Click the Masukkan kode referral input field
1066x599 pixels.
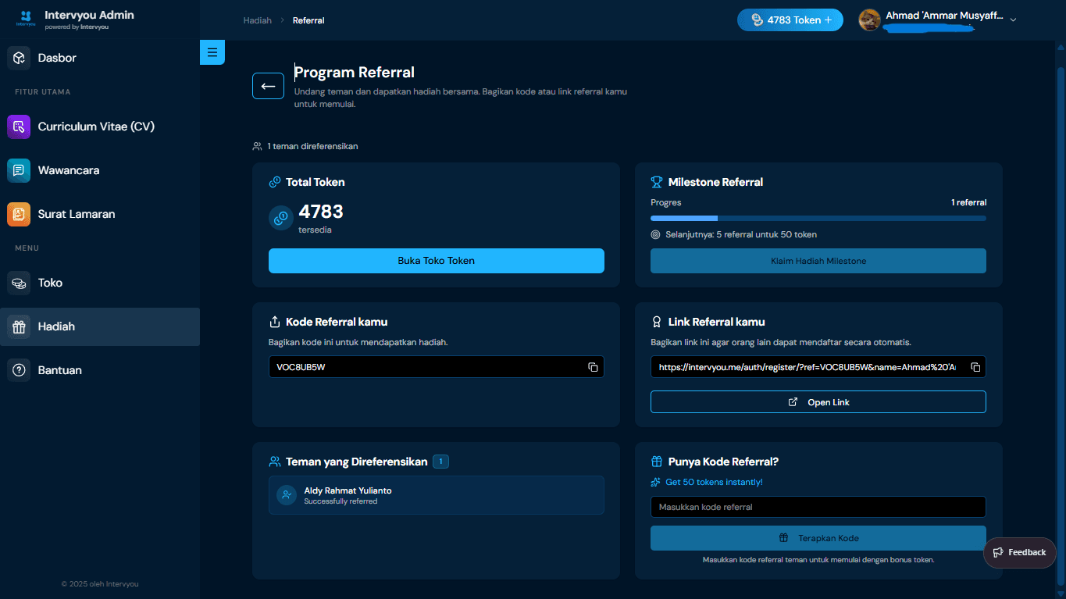click(x=818, y=507)
